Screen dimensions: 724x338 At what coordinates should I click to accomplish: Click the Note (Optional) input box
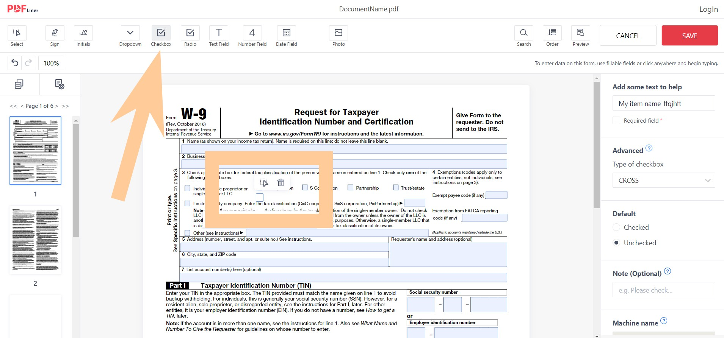tap(664, 290)
